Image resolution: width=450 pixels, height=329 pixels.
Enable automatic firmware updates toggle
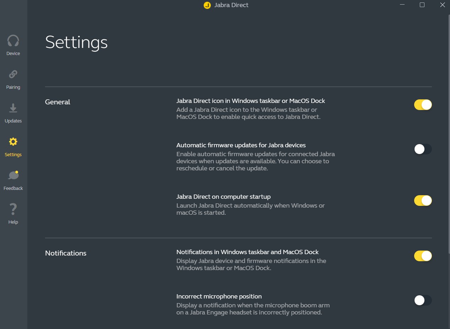pyautogui.click(x=423, y=149)
